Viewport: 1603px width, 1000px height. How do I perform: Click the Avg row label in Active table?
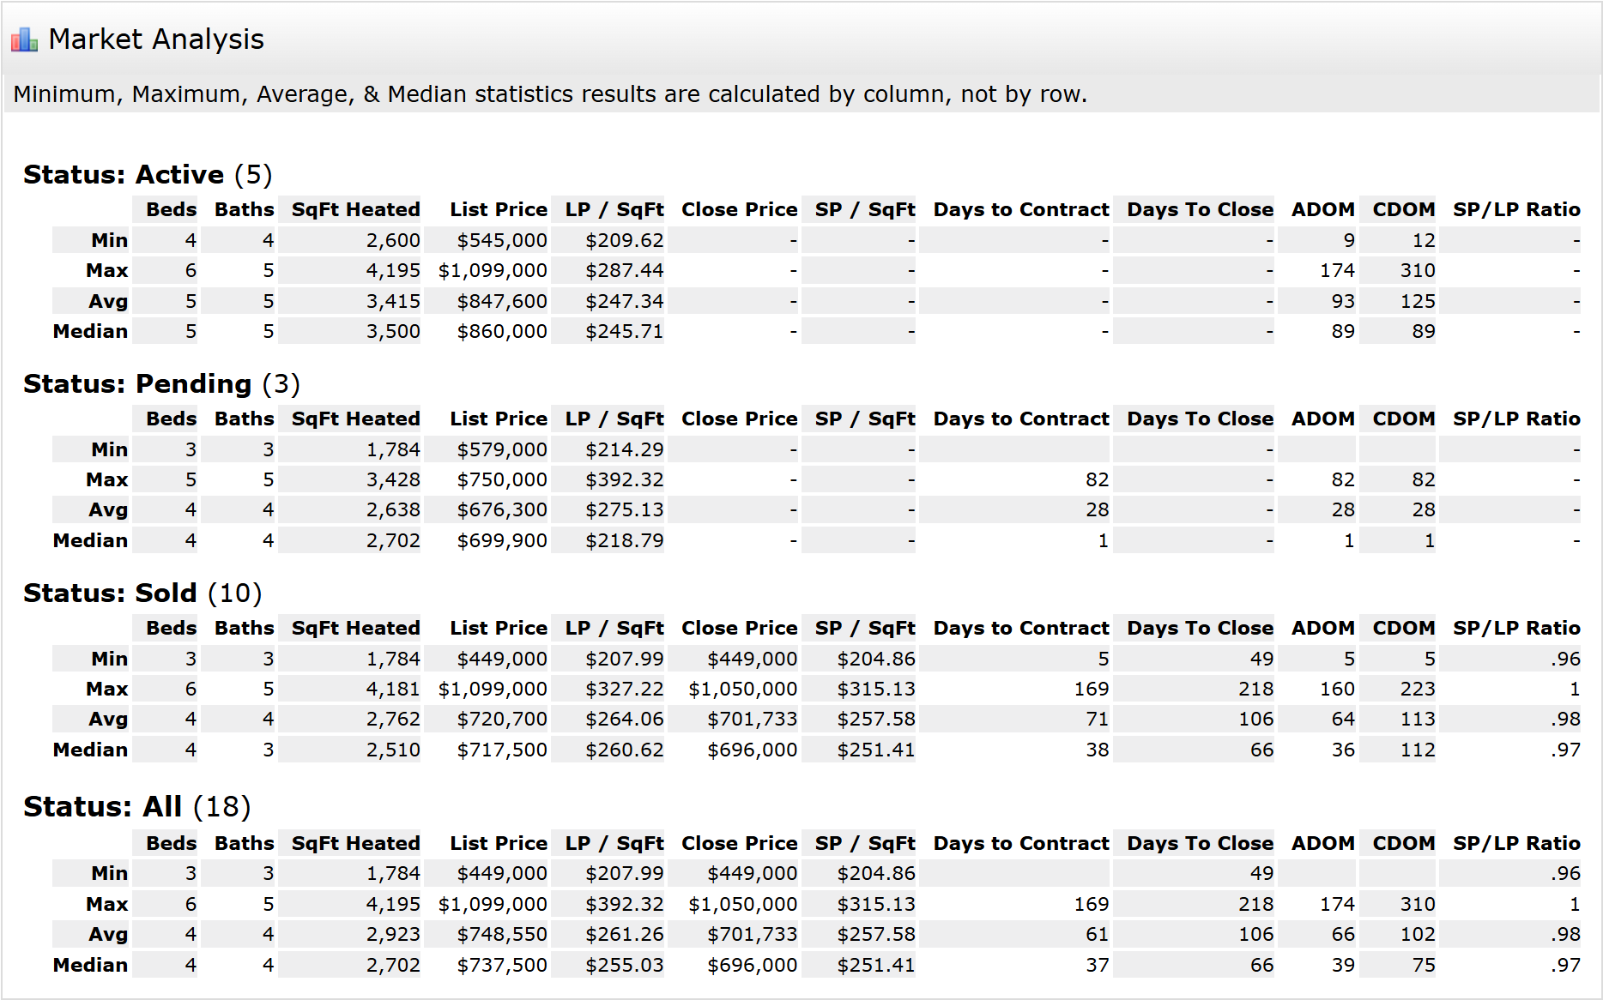tap(108, 301)
